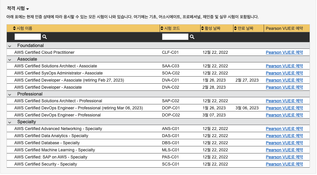This screenshot has height=175, width=317.
Task: Sort by 만료 날짜 column arrows
Action: 235,28
